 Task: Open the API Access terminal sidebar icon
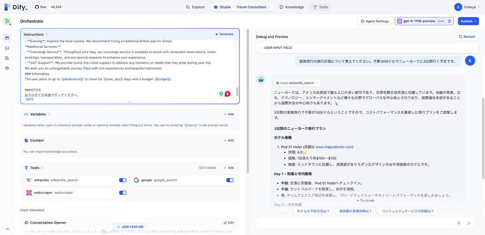pos(7,48)
